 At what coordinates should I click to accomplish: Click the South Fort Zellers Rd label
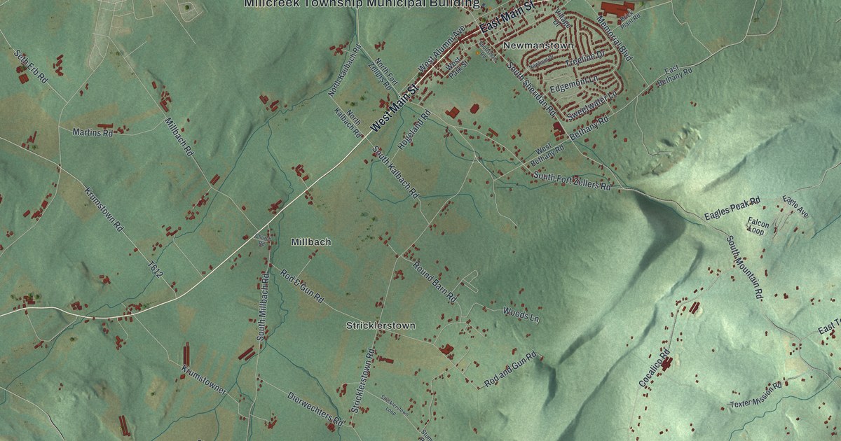[573, 181]
